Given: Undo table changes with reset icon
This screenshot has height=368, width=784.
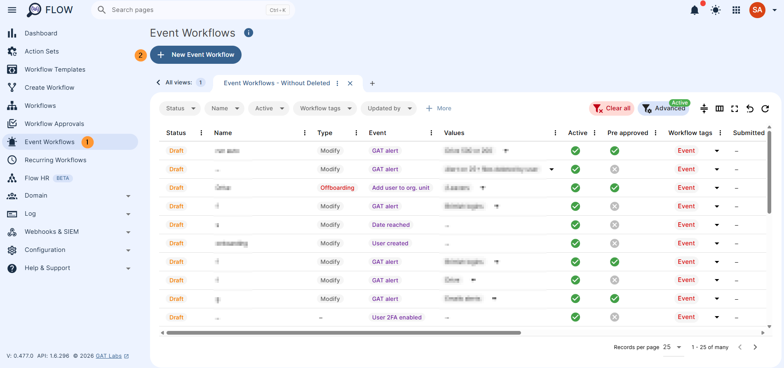Looking at the screenshot, I should click(x=750, y=109).
